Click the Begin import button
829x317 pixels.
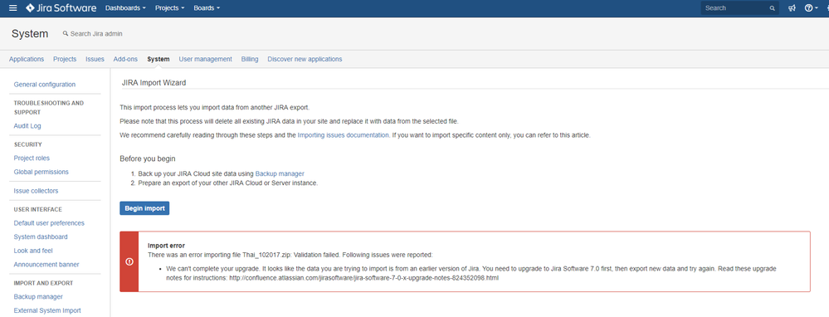[x=144, y=208]
